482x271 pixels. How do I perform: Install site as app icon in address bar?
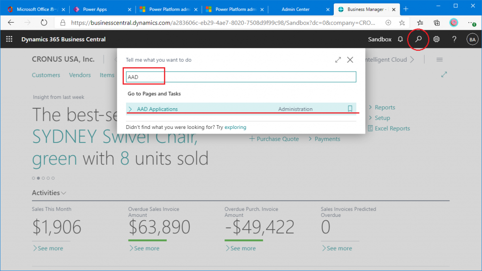click(388, 23)
